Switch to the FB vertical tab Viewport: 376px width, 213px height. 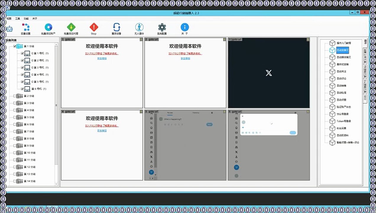[x=365, y=72]
